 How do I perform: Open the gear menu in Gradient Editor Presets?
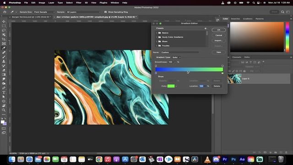[206, 28]
